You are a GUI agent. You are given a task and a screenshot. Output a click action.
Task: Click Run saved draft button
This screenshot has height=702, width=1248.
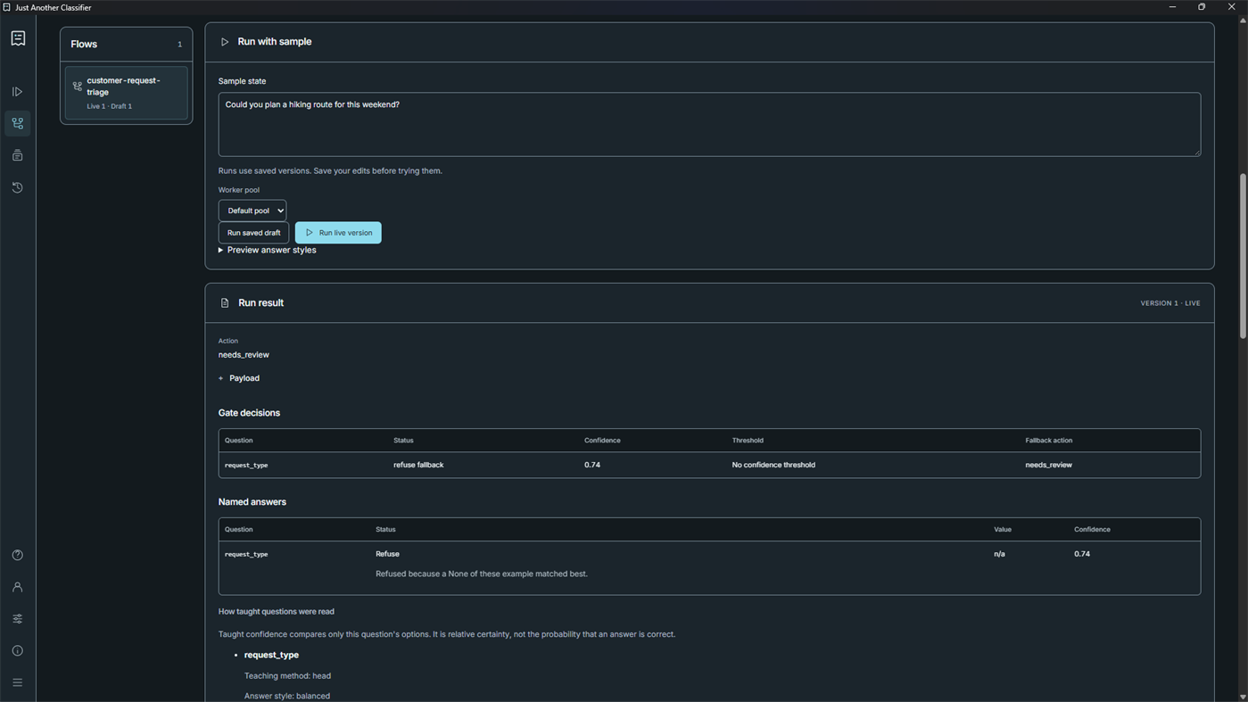point(253,233)
